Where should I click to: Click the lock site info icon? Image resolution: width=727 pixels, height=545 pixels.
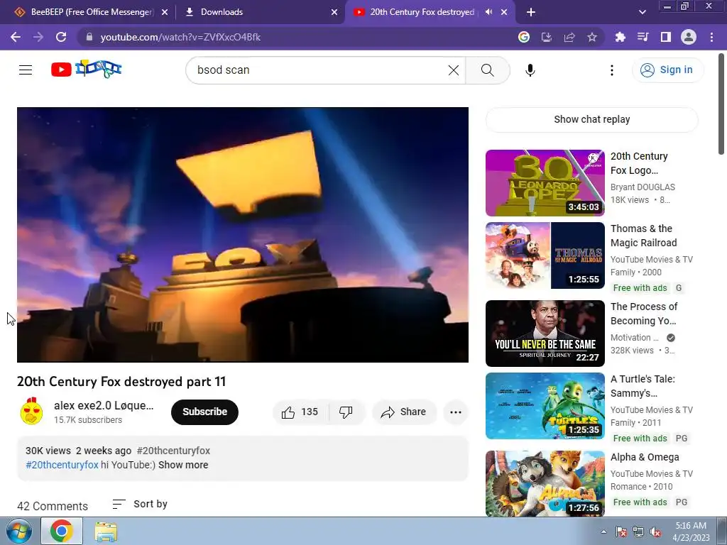(x=89, y=37)
